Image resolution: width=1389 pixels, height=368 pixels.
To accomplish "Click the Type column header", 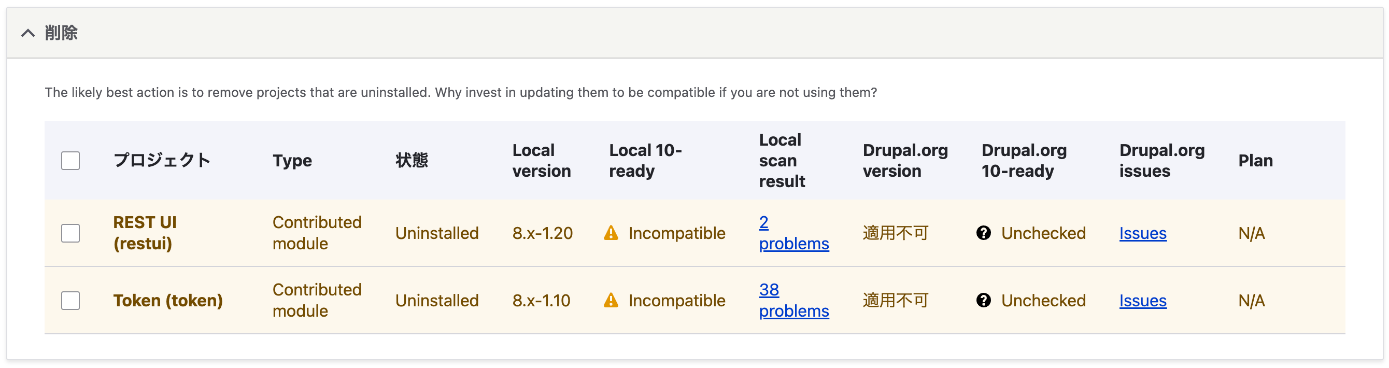I will pos(292,161).
